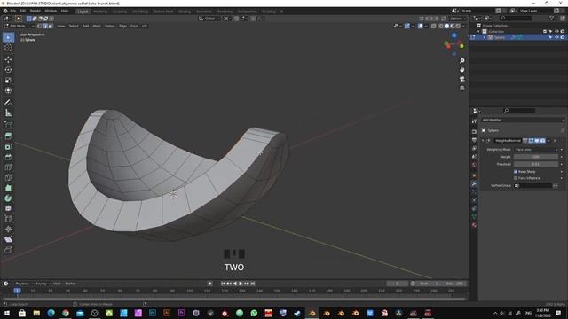
Task: Select the Rip Region tool
Action: click(8, 250)
